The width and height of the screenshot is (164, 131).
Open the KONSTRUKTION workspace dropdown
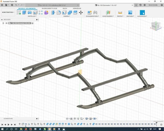pyautogui.click(x=8, y=12)
